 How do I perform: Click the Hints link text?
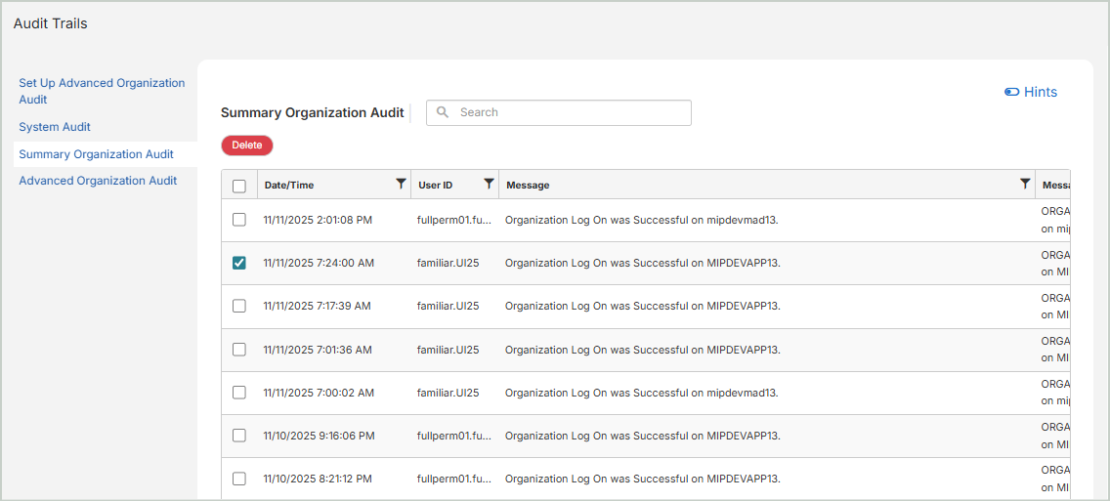1041,92
